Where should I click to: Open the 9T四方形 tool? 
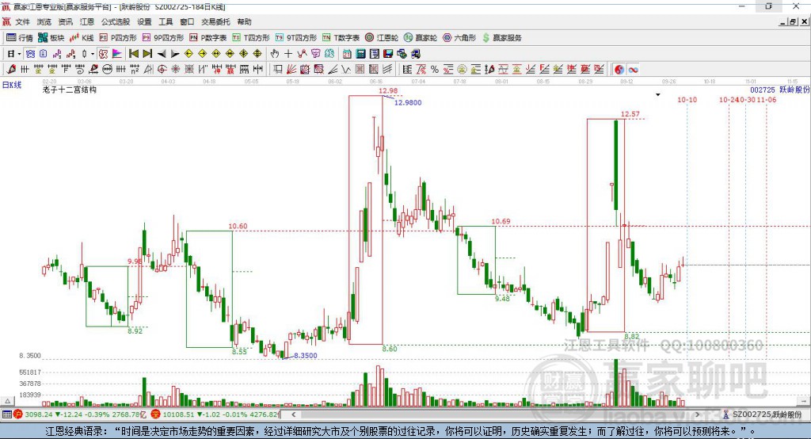click(x=296, y=38)
